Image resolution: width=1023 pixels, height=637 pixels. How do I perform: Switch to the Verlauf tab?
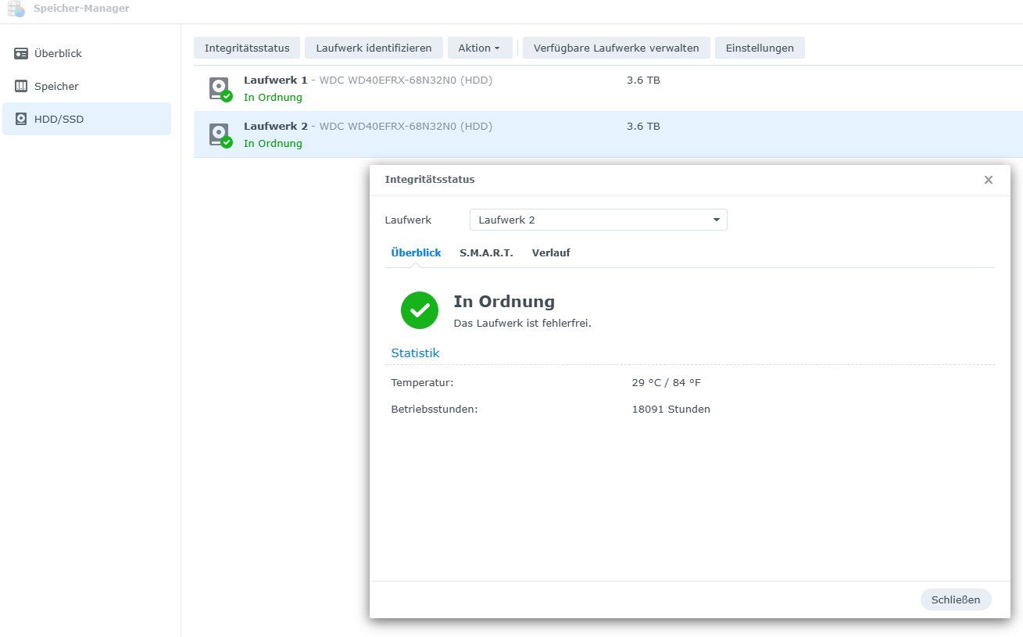[551, 252]
